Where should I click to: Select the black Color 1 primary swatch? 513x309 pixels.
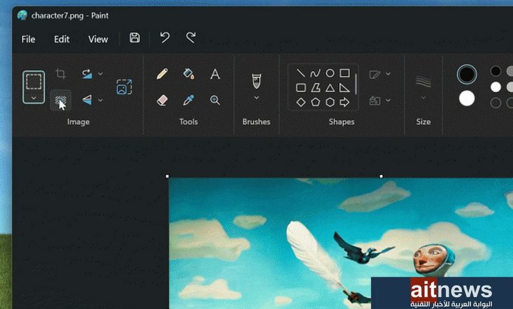[467, 74]
